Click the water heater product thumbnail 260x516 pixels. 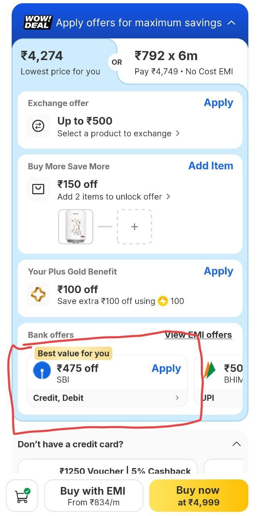[x=76, y=227]
